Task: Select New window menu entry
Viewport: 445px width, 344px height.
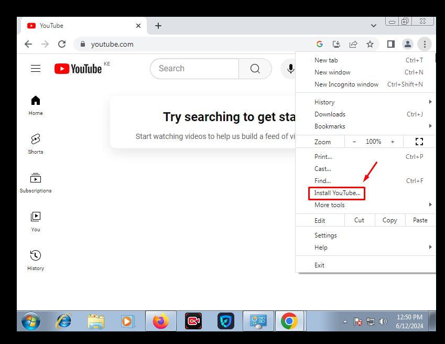Action: tap(365, 72)
